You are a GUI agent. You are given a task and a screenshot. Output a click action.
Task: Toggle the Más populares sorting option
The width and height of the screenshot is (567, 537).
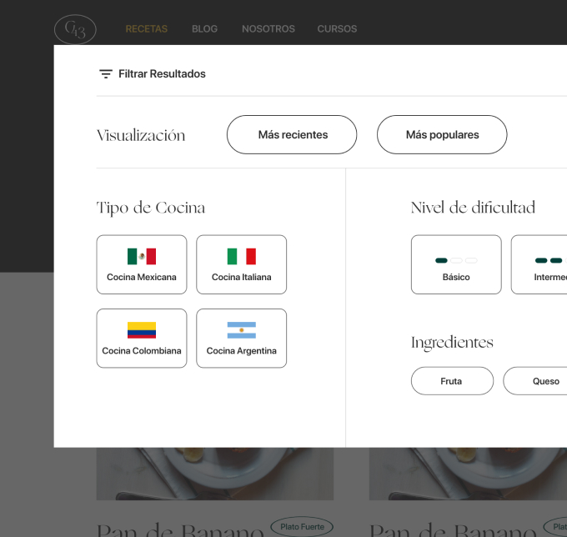(x=442, y=135)
